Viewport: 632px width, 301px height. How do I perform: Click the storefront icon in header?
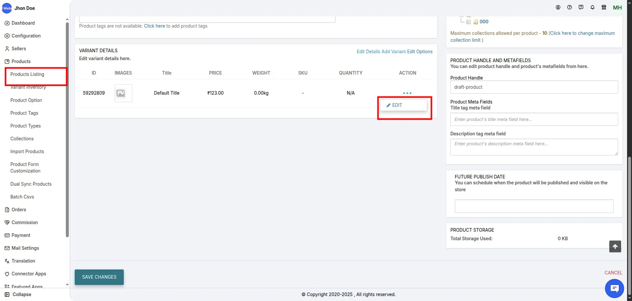(604, 8)
